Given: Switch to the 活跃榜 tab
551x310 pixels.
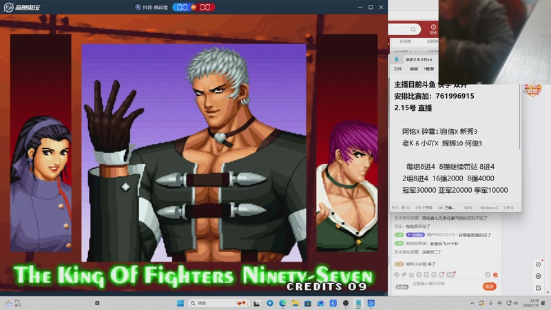Looking at the screenshot, I should point(433,41).
